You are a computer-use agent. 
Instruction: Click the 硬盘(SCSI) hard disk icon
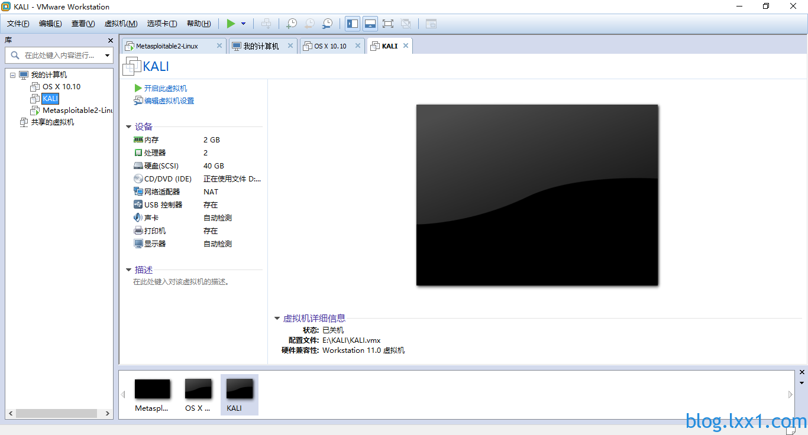pos(138,166)
